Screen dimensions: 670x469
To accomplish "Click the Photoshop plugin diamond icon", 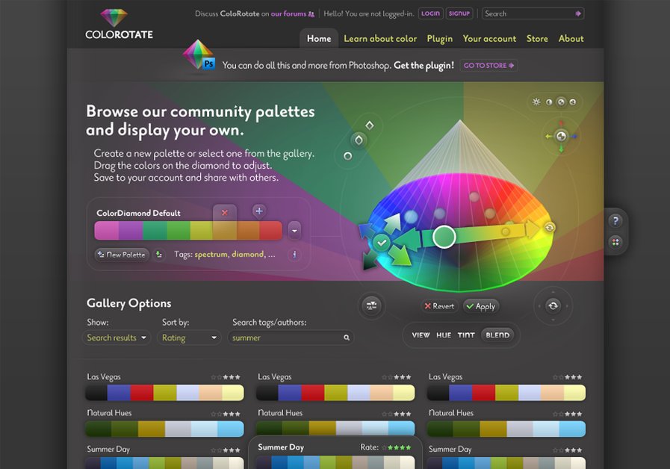I will tap(198, 55).
